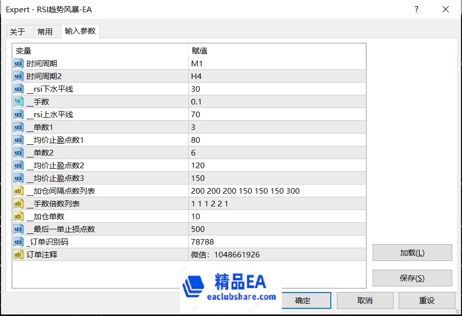Image resolution: width=462 pixels, height=316 pixels.
Task: Click the __加仓单数 variable name
Action: [45, 217]
